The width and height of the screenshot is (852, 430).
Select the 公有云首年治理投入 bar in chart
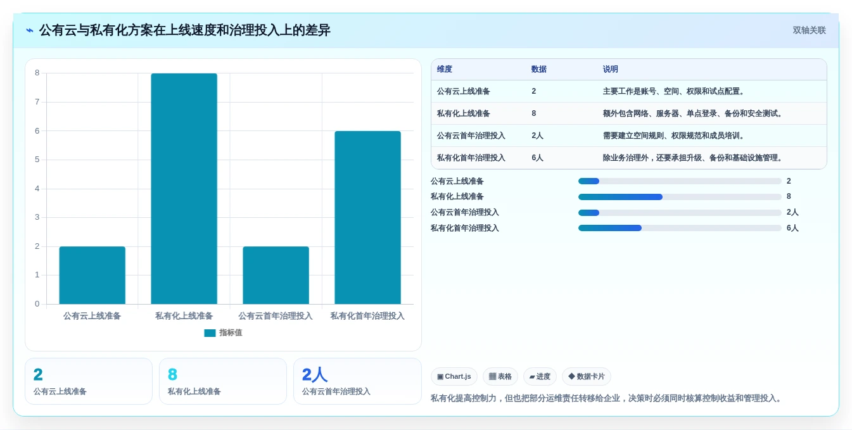pyautogui.click(x=276, y=275)
